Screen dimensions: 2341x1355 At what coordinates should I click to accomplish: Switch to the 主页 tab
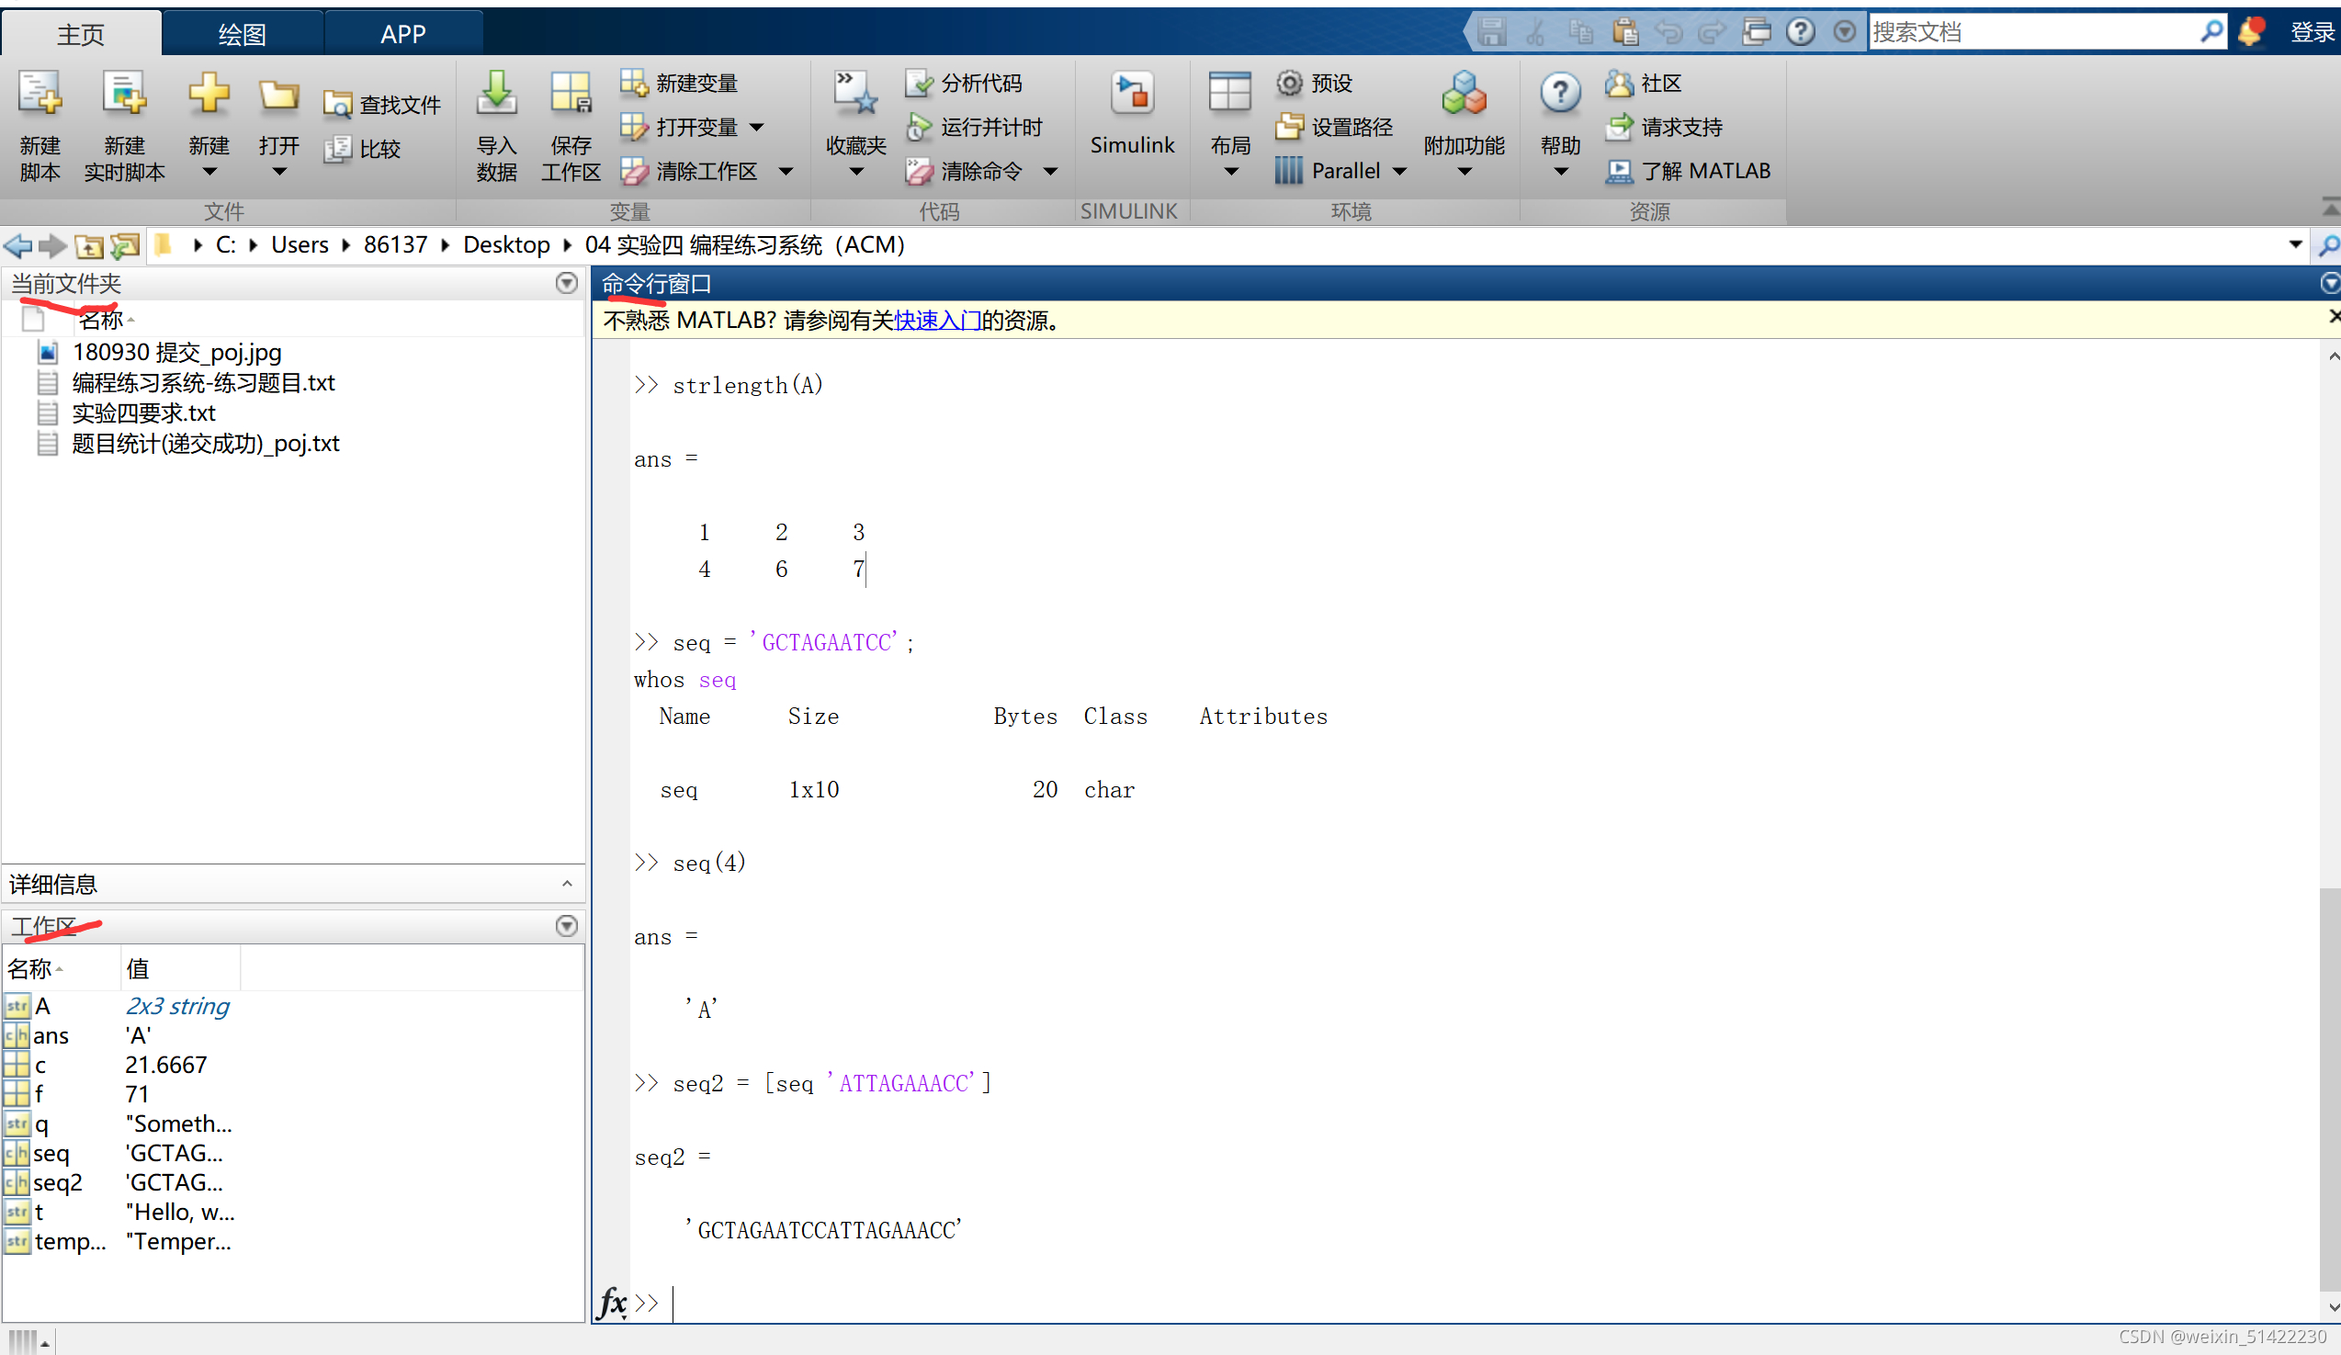coord(81,34)
